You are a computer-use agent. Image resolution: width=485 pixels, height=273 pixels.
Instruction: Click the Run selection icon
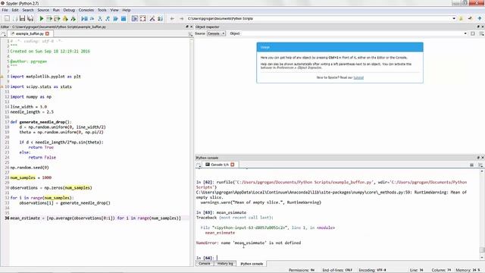[x=65, y=18]
